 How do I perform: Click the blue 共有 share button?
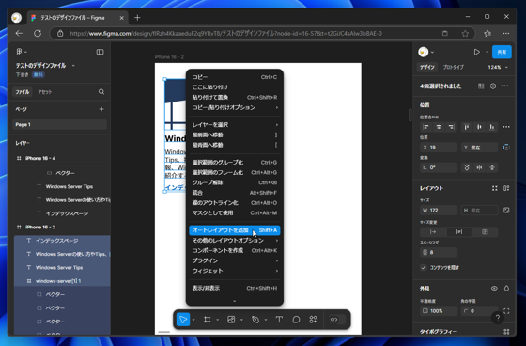coord(502,52)
